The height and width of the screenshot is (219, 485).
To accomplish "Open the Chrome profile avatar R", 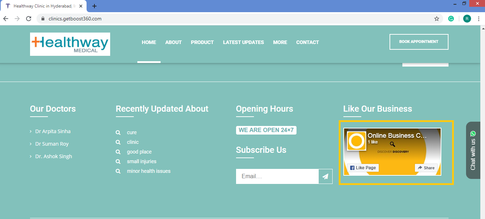I will (x=467, y=19).
